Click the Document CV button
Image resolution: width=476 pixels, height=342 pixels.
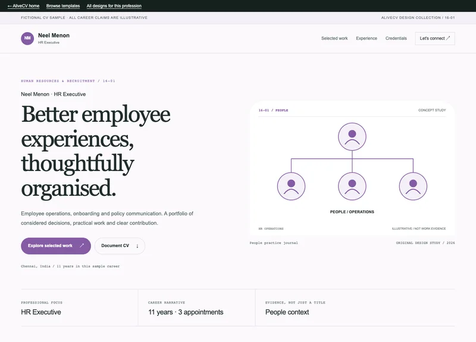pyautogui.click(x=120, y=246)
